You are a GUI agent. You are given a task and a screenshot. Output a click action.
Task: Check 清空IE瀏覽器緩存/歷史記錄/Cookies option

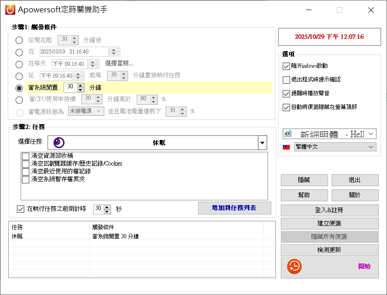pos(26,164)
